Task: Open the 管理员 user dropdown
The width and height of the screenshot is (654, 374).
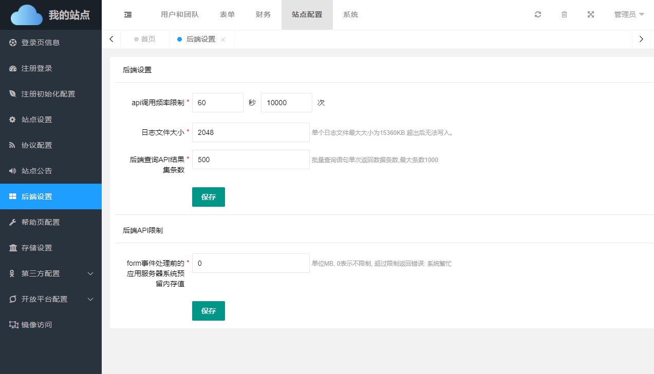Action: tap(629, 15)
